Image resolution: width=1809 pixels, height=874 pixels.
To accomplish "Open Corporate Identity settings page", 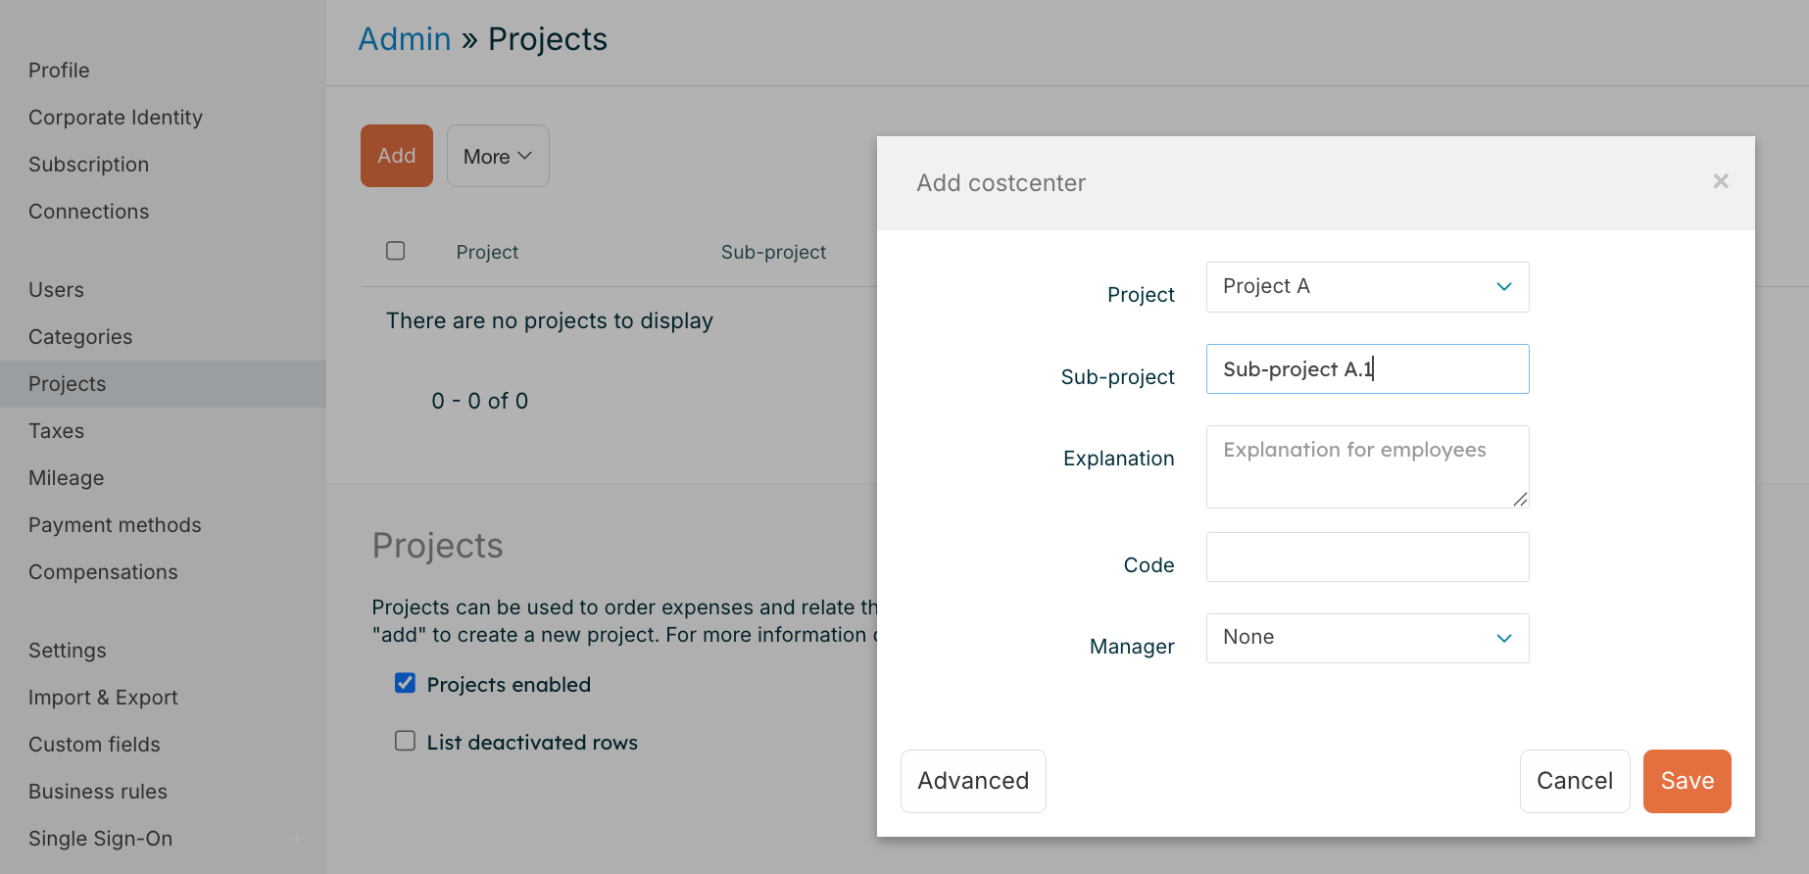I will pyautogui.click(x=116, y=118).
